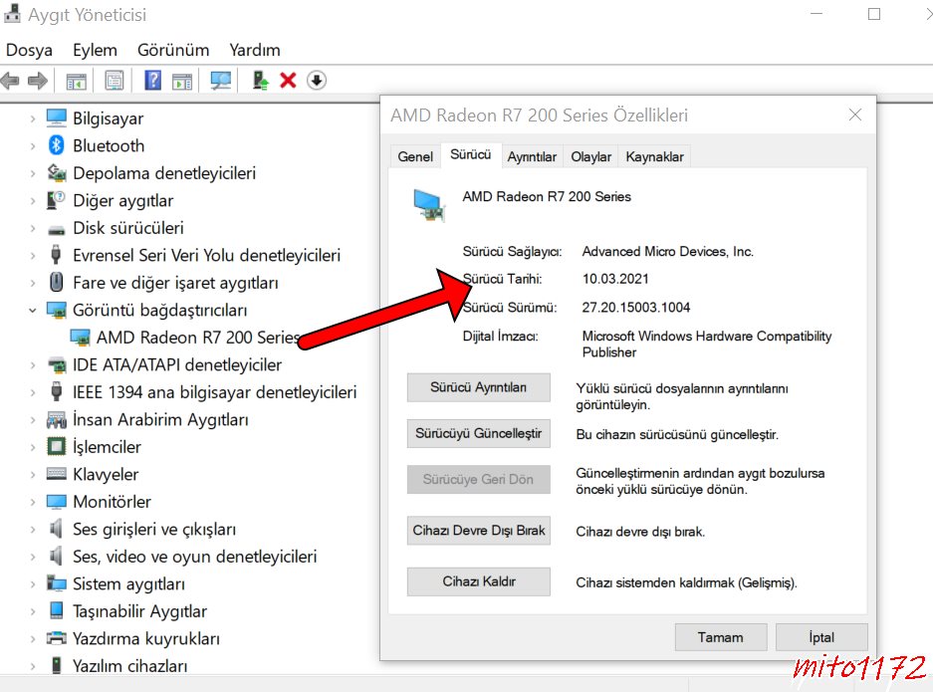Click the action pane toolbar icon
Screen dimensions: 933x692
pos(182,81)
